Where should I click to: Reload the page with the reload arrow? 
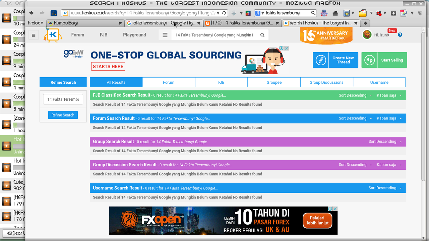click(x=224, y=13)
